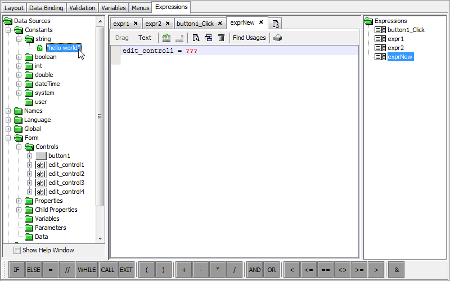Click the rename expression icon
Viewport: 450px width, 281px height.
pos(196,38)
